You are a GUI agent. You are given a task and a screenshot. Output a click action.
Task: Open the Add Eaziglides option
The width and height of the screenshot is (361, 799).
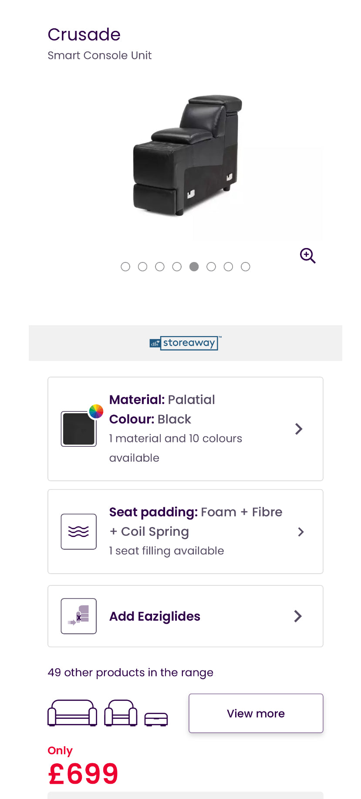coord(186,616)
